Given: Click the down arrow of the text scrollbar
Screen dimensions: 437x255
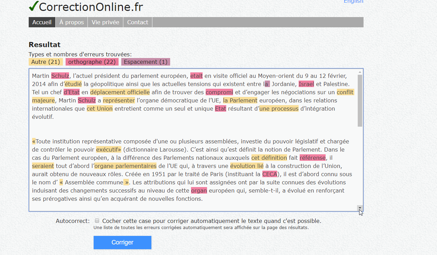Looking at the screenshot, I should [x=359, y=208].
